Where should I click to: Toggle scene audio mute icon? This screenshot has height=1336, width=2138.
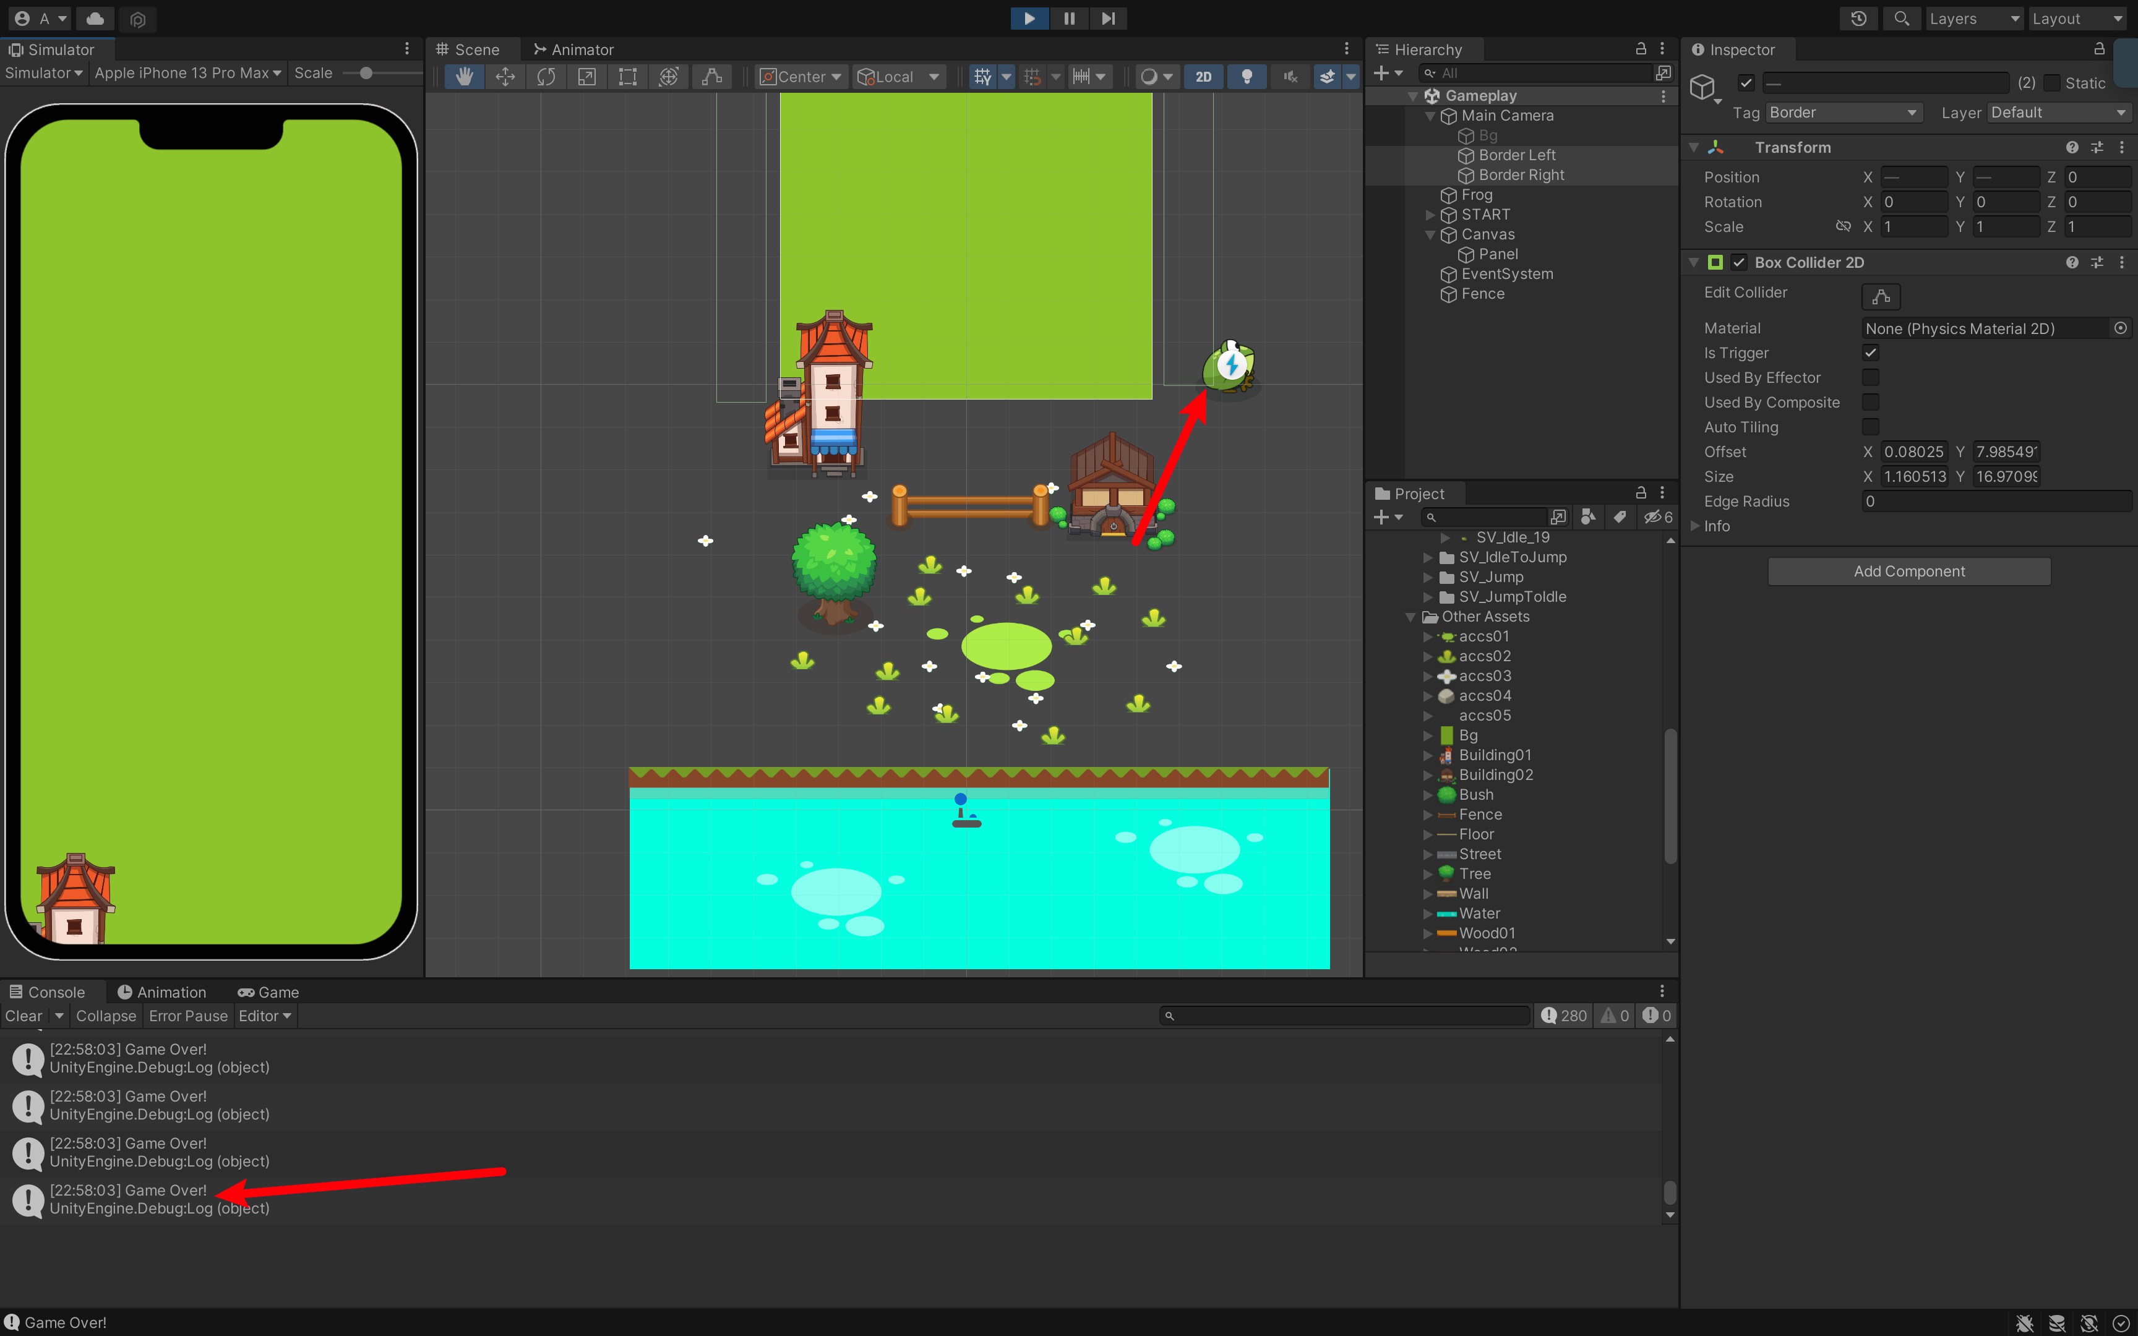(x=1290, y=77)
